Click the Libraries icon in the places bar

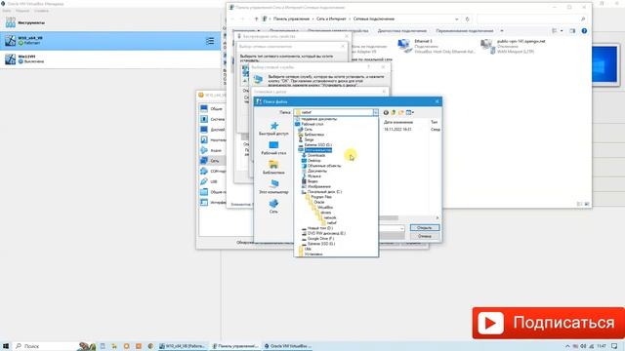(273, 165)
